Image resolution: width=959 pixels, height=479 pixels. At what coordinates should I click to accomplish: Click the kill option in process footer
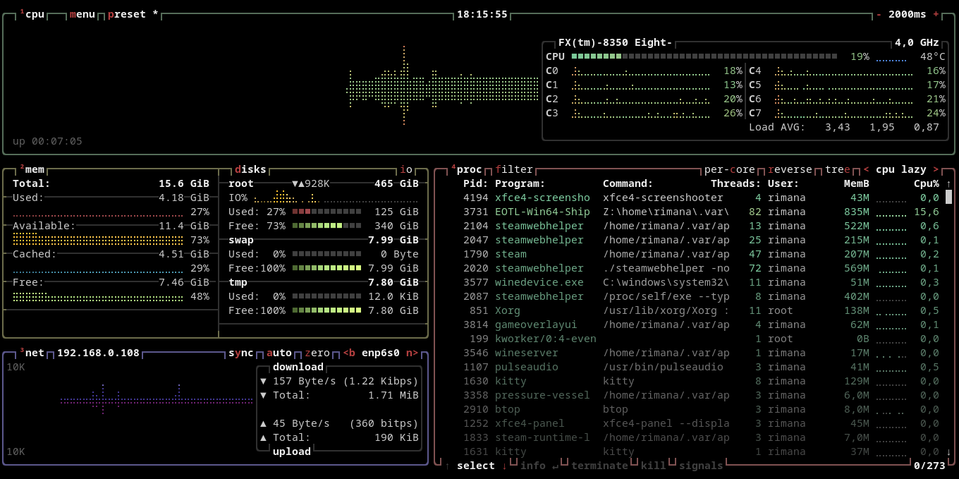(x=653, y=466)
